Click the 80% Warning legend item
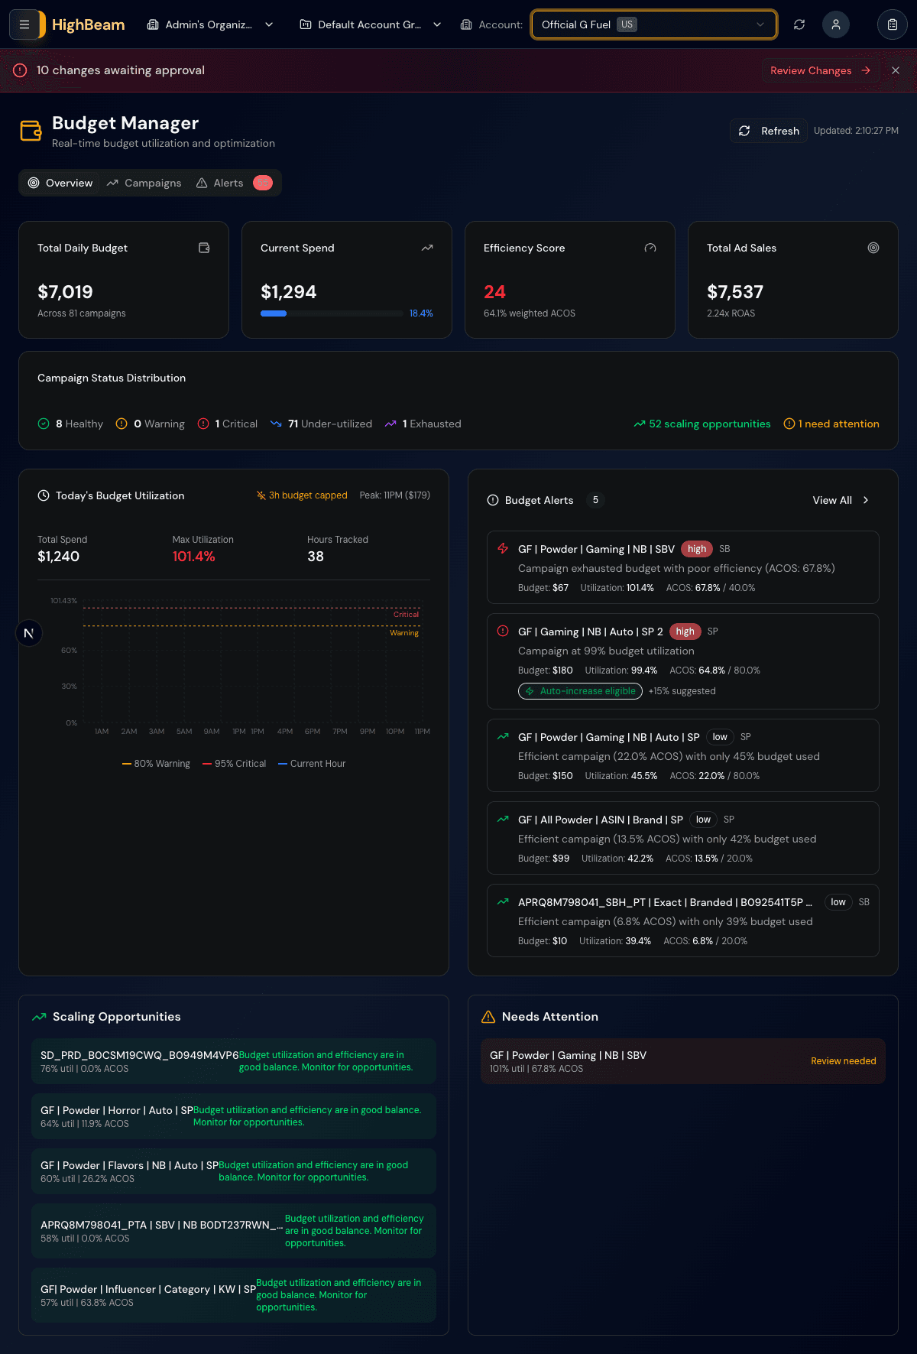The width and height of the screenshot is (917, 1354). (156, 764)
